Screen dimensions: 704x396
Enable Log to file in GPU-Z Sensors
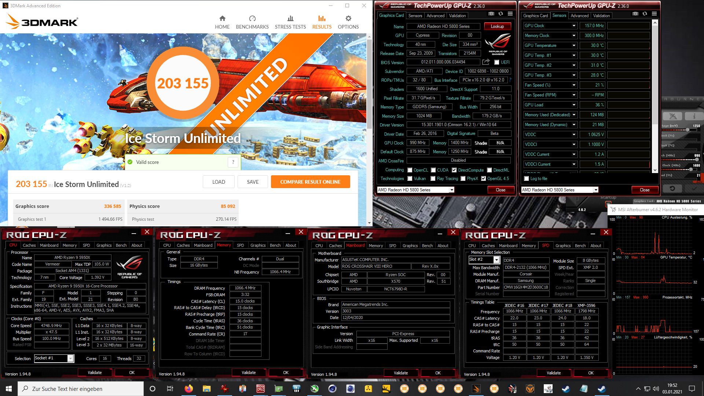[x=527, y=179]
